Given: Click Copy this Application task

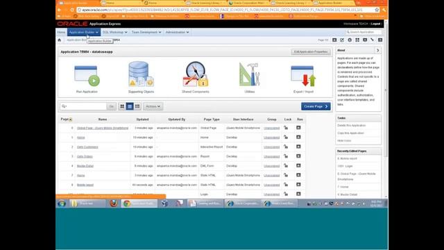Looking at the screenshot, I should coord(350,133).
